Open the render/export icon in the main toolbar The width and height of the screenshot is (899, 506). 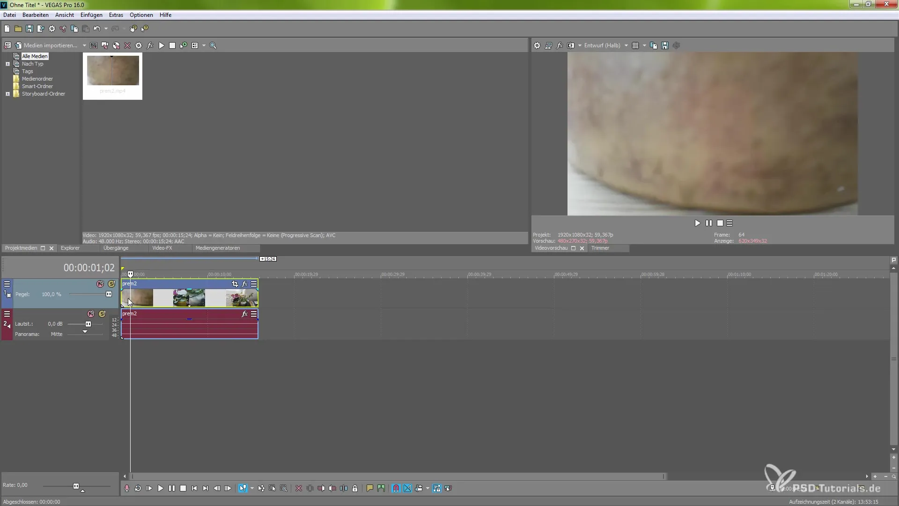point(41,29)
